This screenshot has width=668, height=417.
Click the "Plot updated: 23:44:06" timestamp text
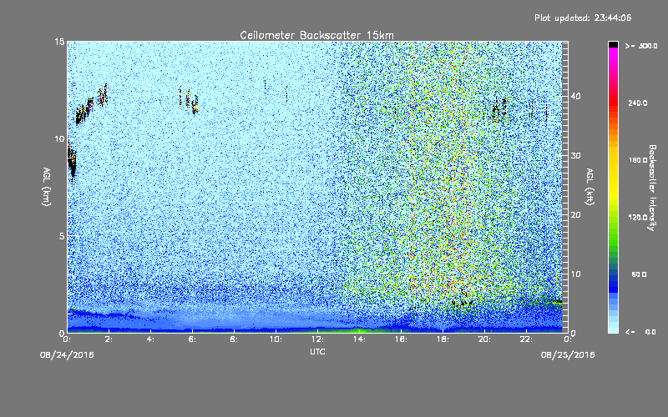coord(583,18)
